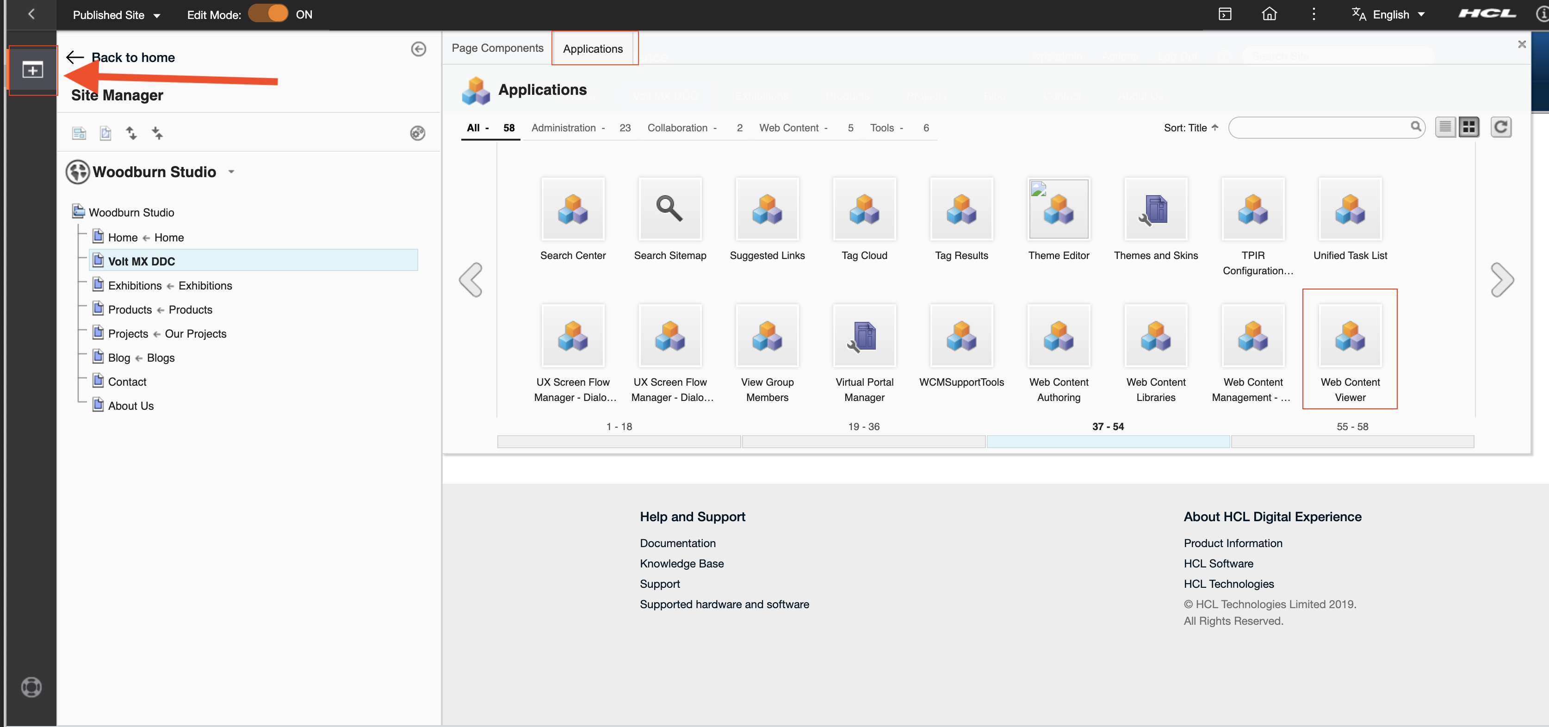
Task: Open the Knowledge Base link
Action: 682,564
